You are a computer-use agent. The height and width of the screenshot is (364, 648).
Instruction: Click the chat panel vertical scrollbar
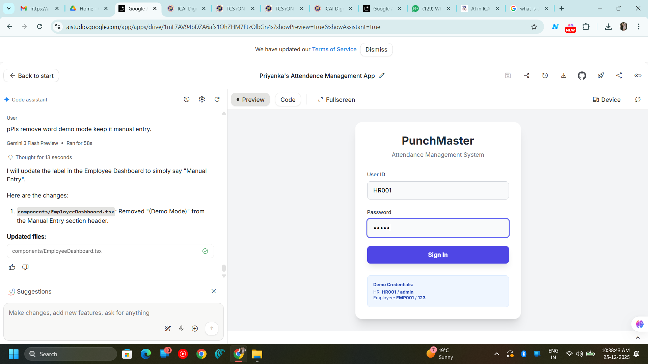(224, 268)
